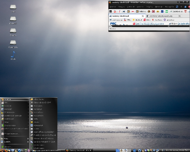
Task: Expand the Místa submenu
Action: click(15, 139)
